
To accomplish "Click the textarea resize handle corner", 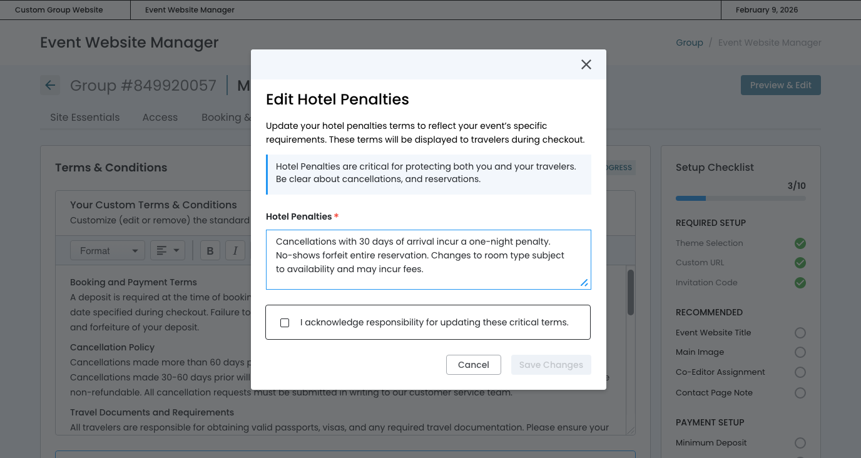I will pos(584,283).
